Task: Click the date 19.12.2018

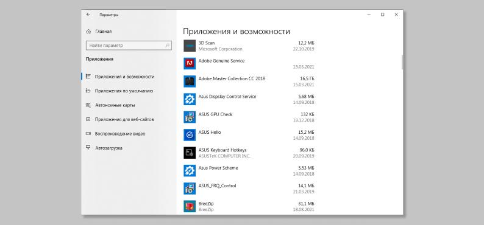Action: tap(304, 120)
